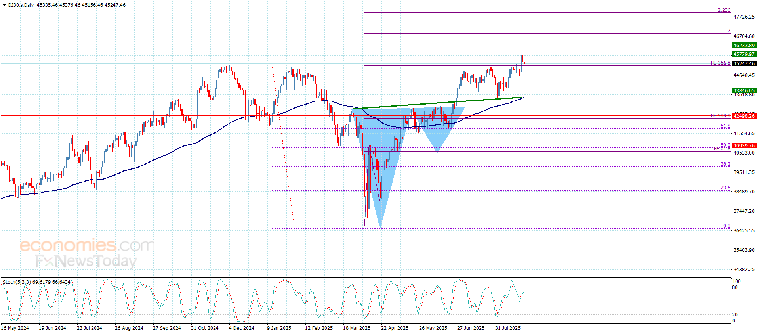This screenshot has width=759, height=333.
Task: Click the 19 Jun 2024 date label
Action: click(x=52, y=328)
